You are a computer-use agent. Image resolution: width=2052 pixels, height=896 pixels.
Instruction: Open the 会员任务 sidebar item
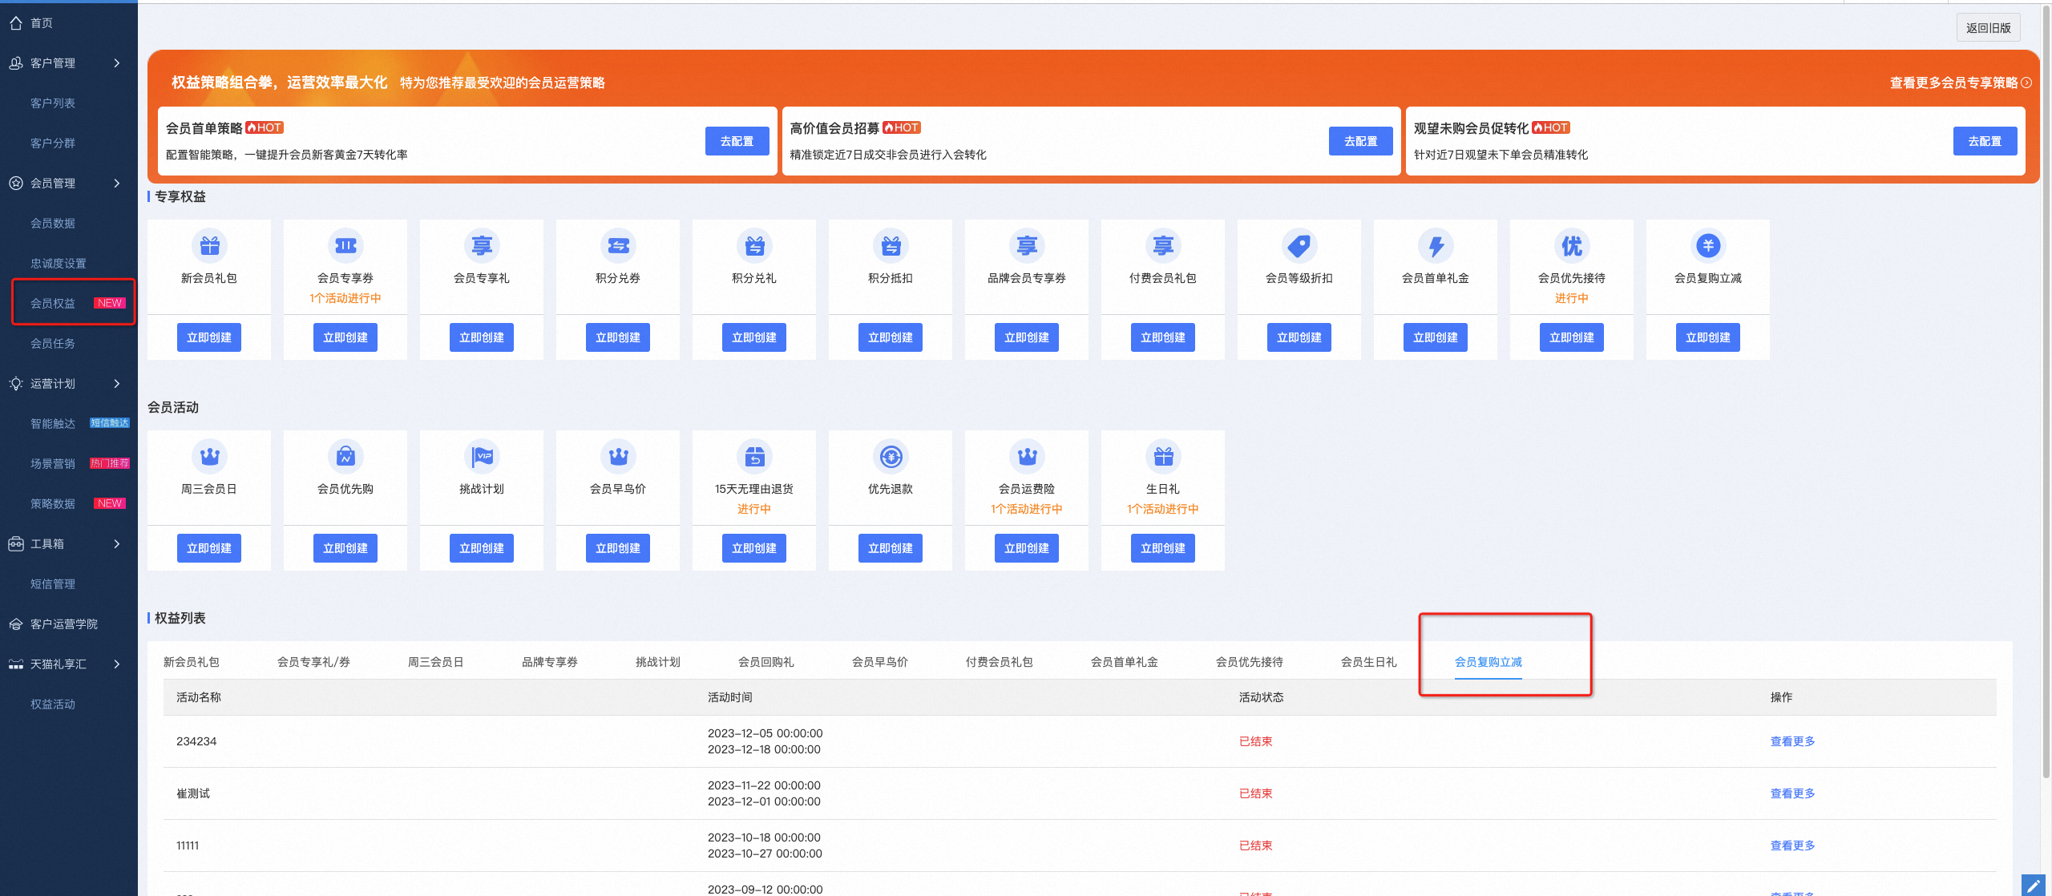pyautogui.click(x=53, y=344)
